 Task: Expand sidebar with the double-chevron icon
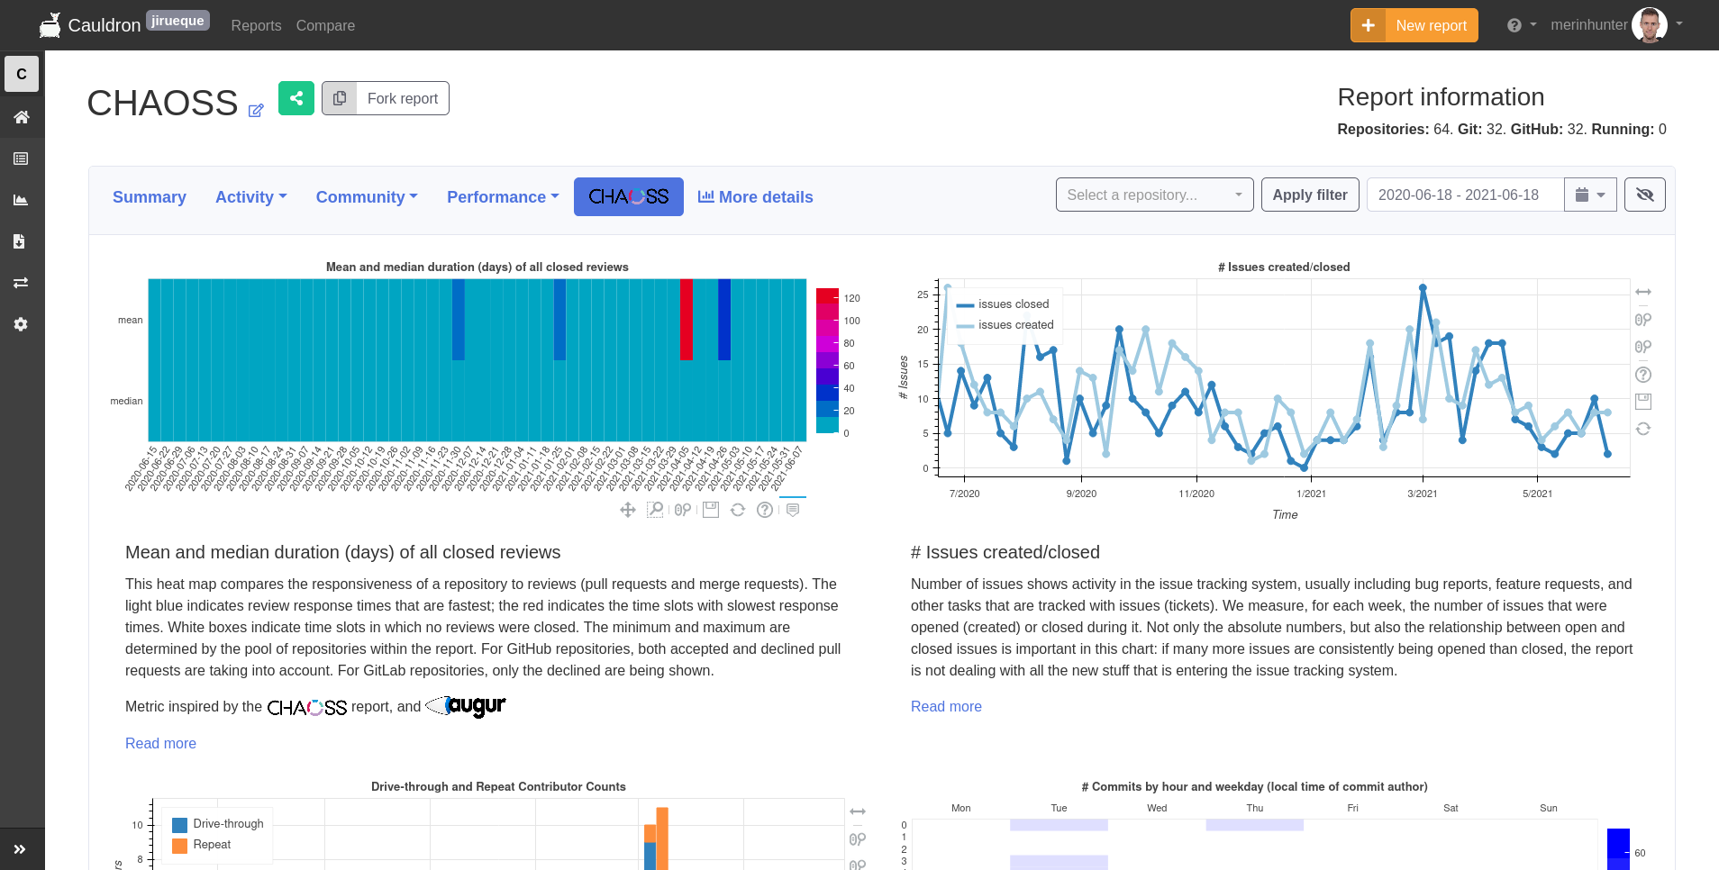(x=20, y=849)
